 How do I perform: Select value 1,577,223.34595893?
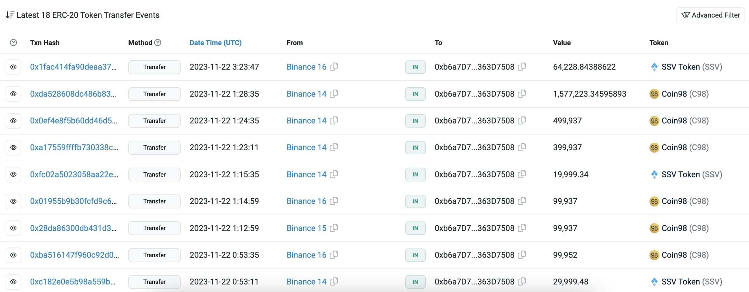pos(590,94)
